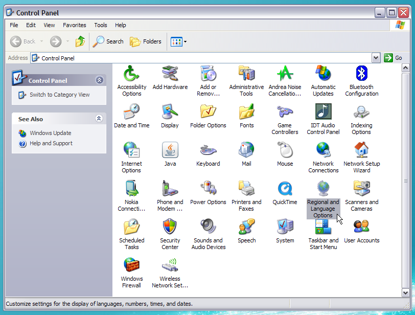Maximize the Control Panel window

point(391,12)
